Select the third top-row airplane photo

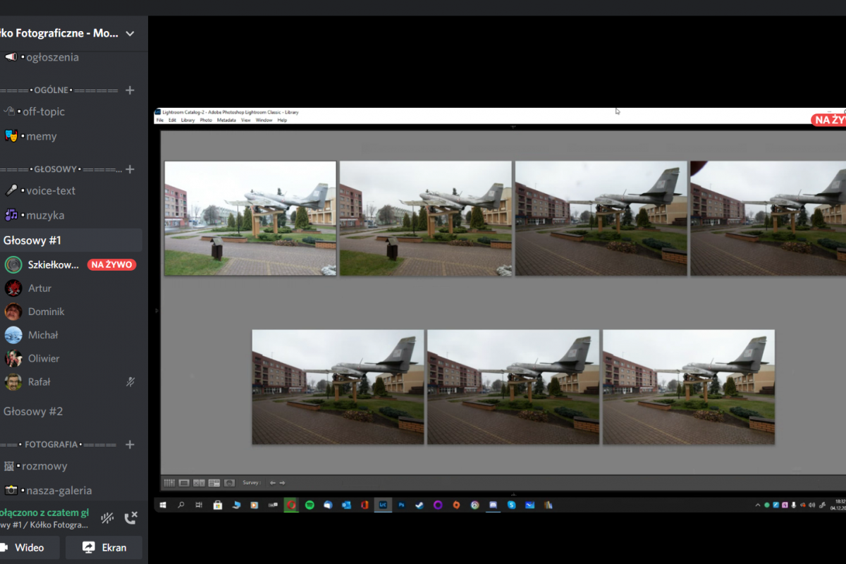601,219
